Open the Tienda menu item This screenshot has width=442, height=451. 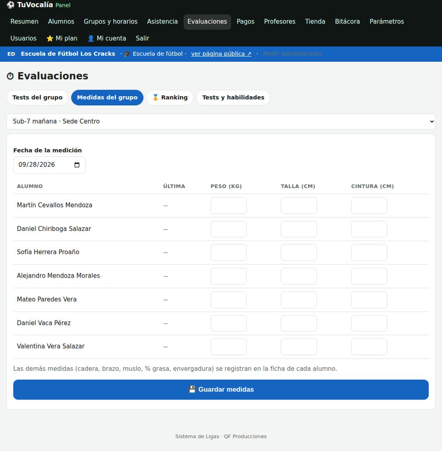click(x=315, y=22)
